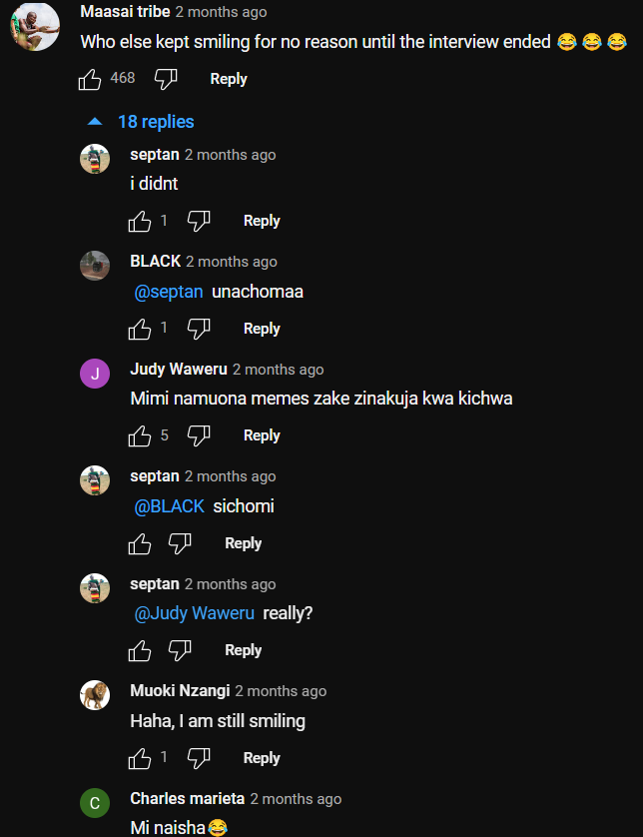Dislike BLACK's "unachomaa" reply
This screenshot has width=643, height=837.
click(199, 329)
